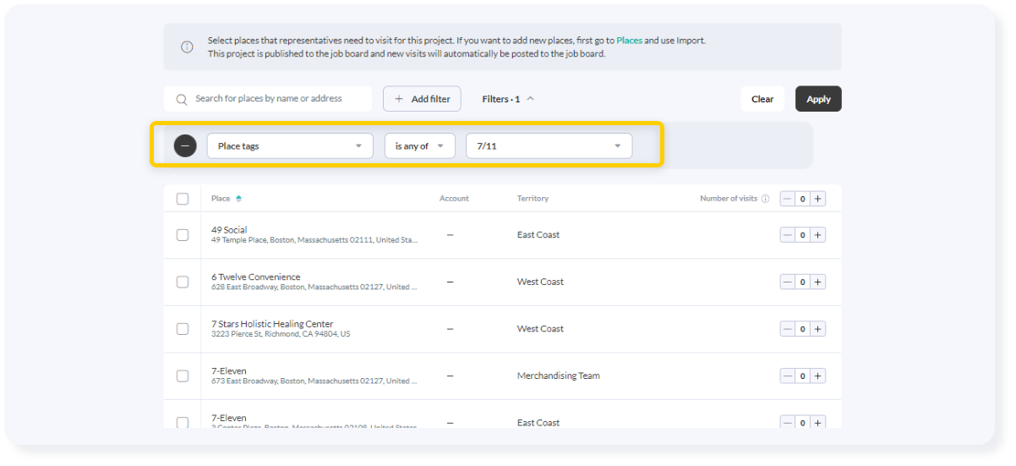Viewport: 1016px width, 466px height.
Task: Collapse filters using the Filters chevron
Action: click(531, 99)
